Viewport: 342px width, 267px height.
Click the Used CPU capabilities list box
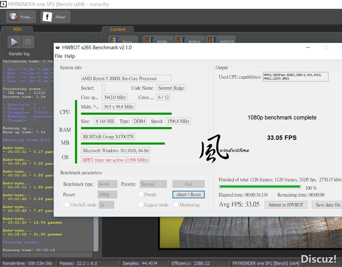[x=296, y=77]
